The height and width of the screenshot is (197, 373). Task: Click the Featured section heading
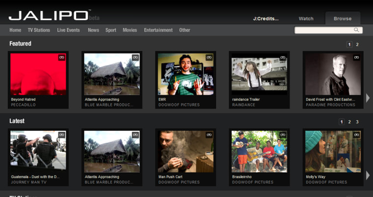click(x=21, y=44)
